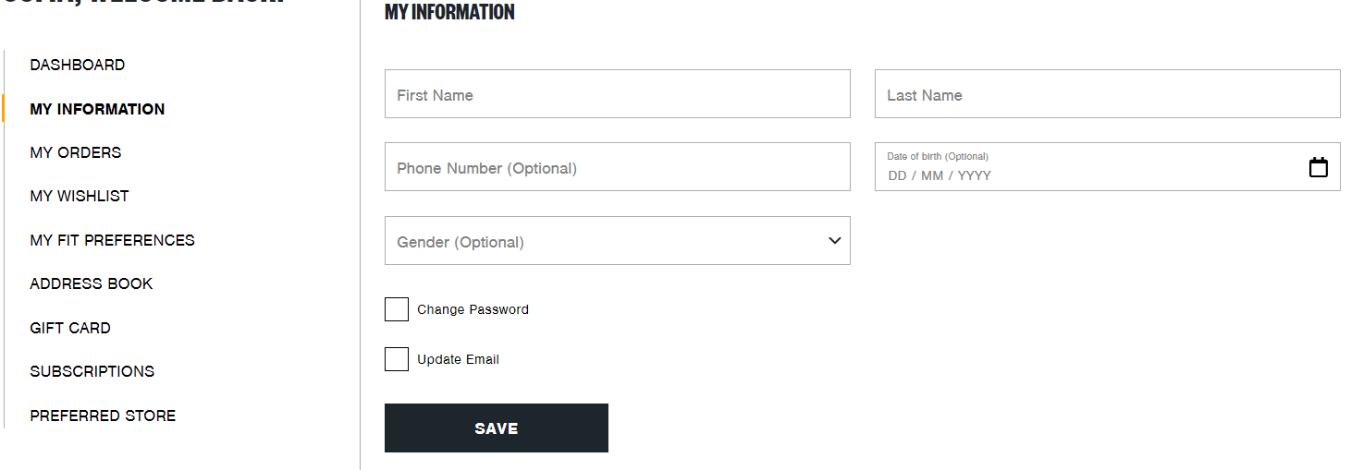Screen dimensions: 1363x470
Task: Expand the Gender dropdown arrow
Action: click(834, 241)
